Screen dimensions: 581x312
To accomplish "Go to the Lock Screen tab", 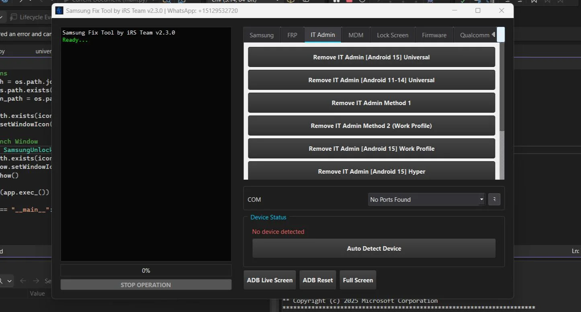I will (393, 35).
